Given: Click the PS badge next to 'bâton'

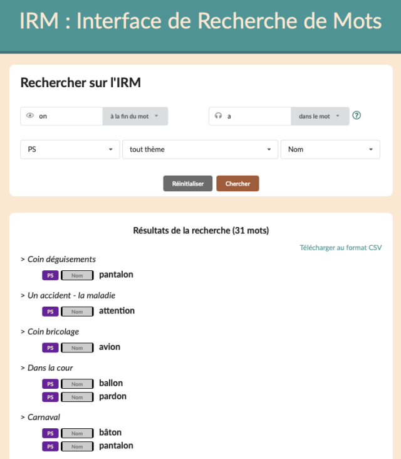Looking at the screenshot, I should [x=50, y=433].
